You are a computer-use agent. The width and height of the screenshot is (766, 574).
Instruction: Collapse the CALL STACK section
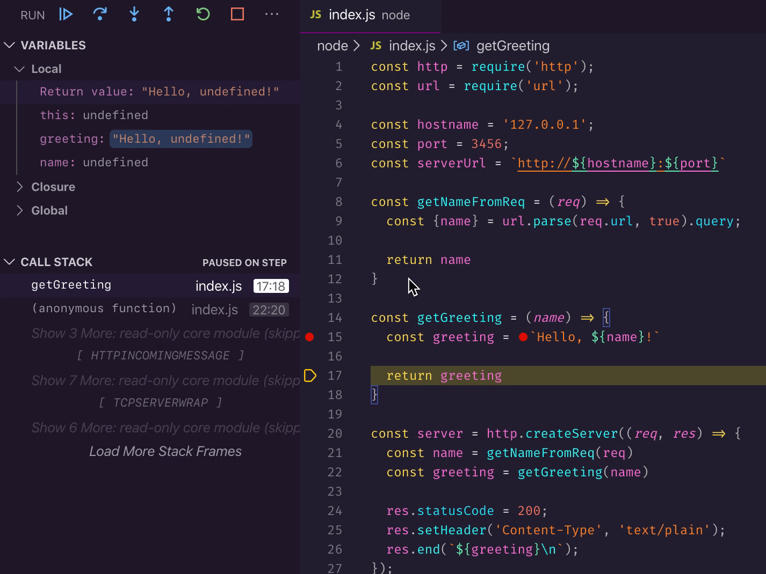tap(9, 262)
